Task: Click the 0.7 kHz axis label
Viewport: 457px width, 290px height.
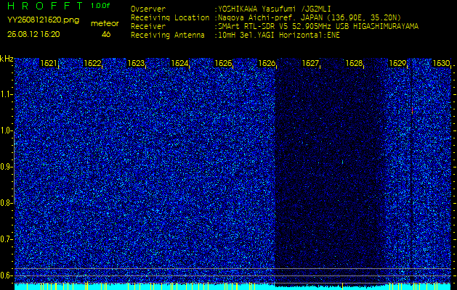Action: click(x=7, y=239)
